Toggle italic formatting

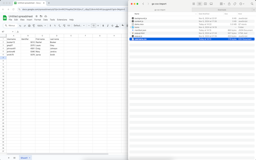pyautogui.click(x=108, y=26)
